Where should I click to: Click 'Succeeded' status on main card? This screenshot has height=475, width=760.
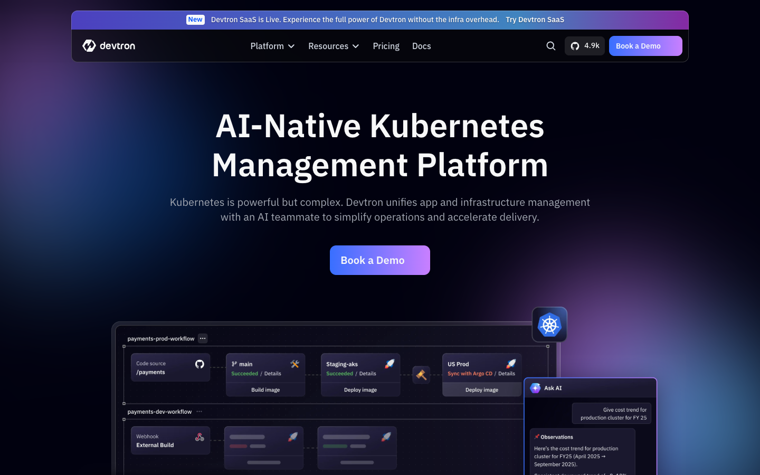245,374
